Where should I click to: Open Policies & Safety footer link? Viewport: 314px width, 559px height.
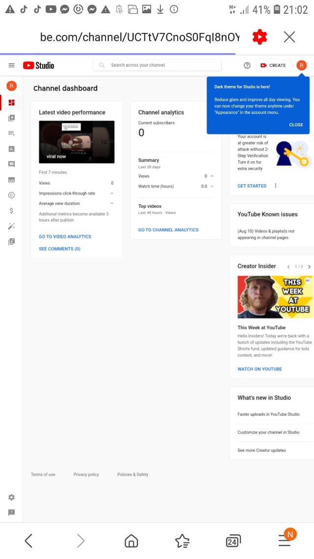[x=133, y=475]
